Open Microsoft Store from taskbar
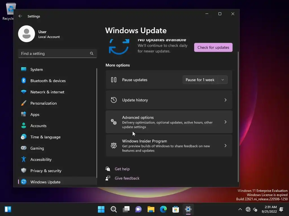Image resolution: width=289 pixels, height=216 pixels. [176, 209]
